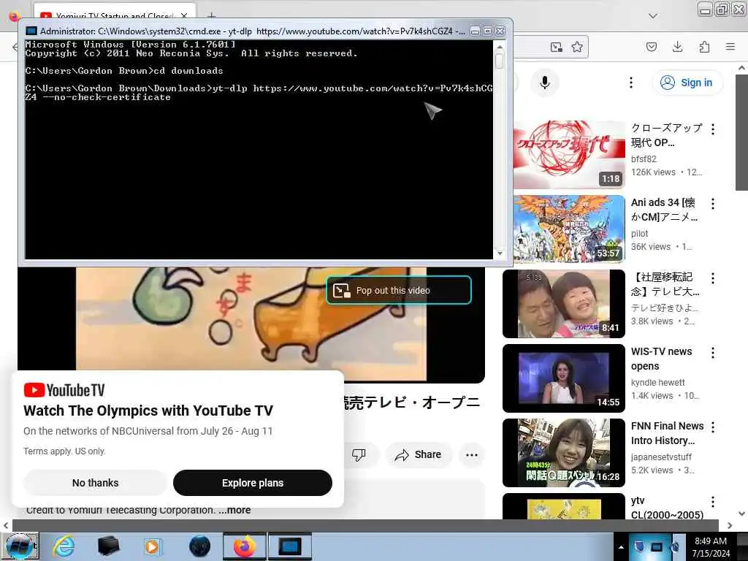The height and width of the screenshot is (561, 748).
Task: Launch Internet Explorer from the taskbar
Action: pyautogui.click(x=64, y=546)
